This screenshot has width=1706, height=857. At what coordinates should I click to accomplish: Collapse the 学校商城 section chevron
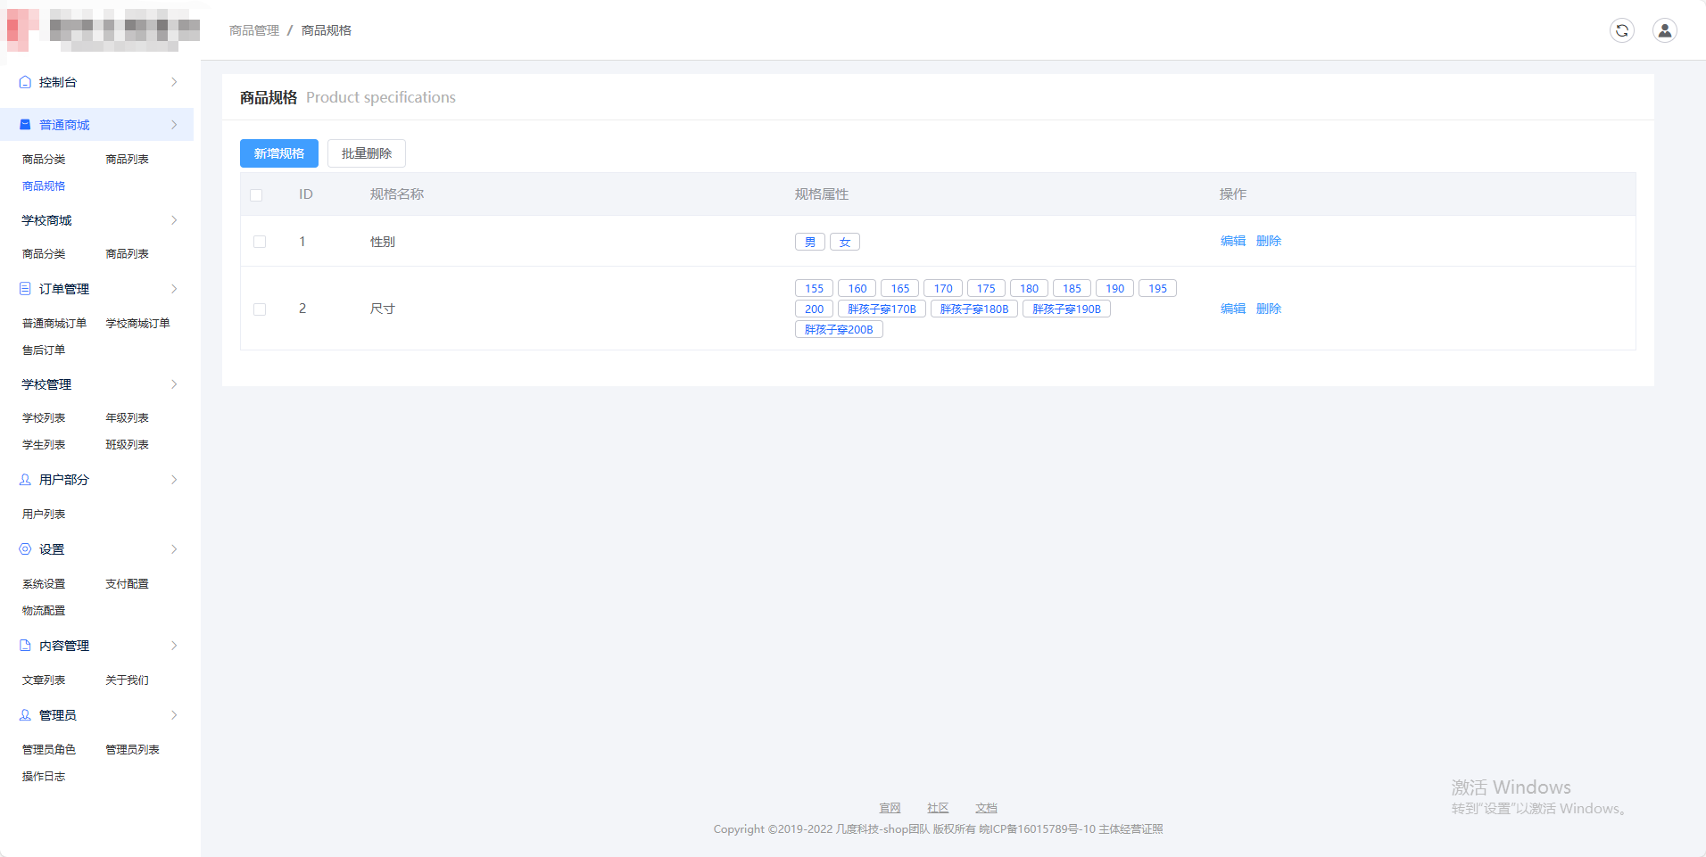pyautogui.click(x=174, y=220)
